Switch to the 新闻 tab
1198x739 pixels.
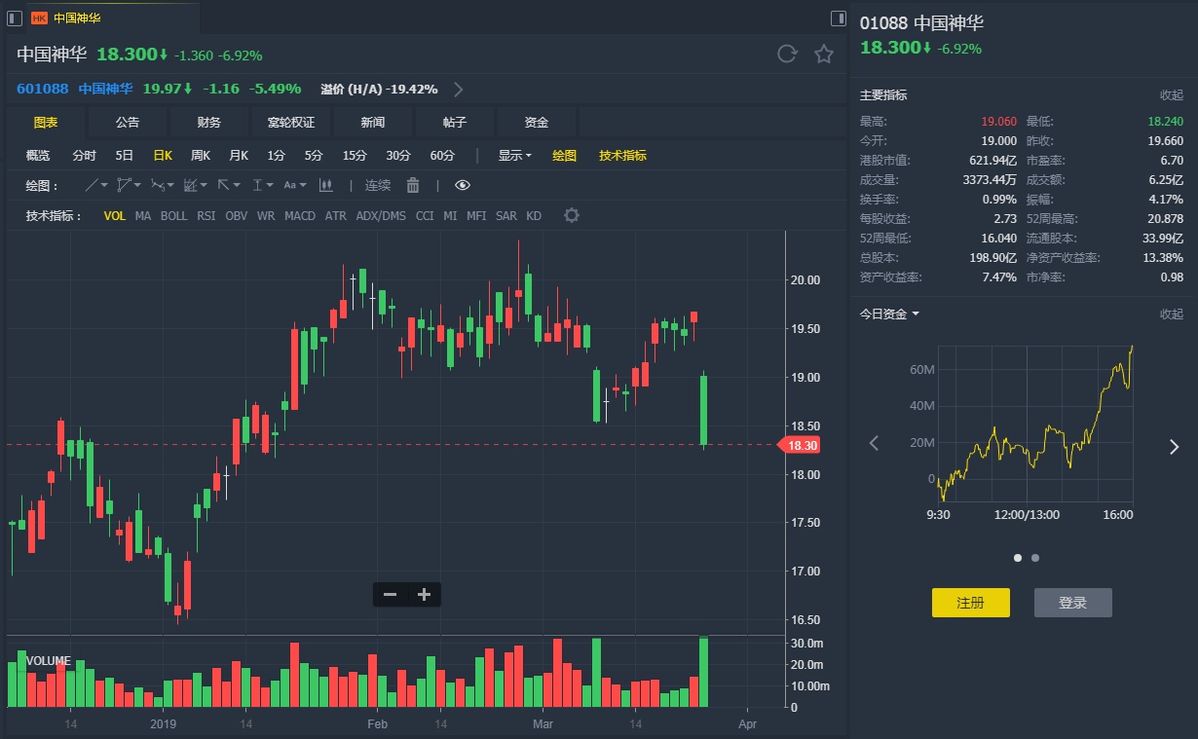372,122
